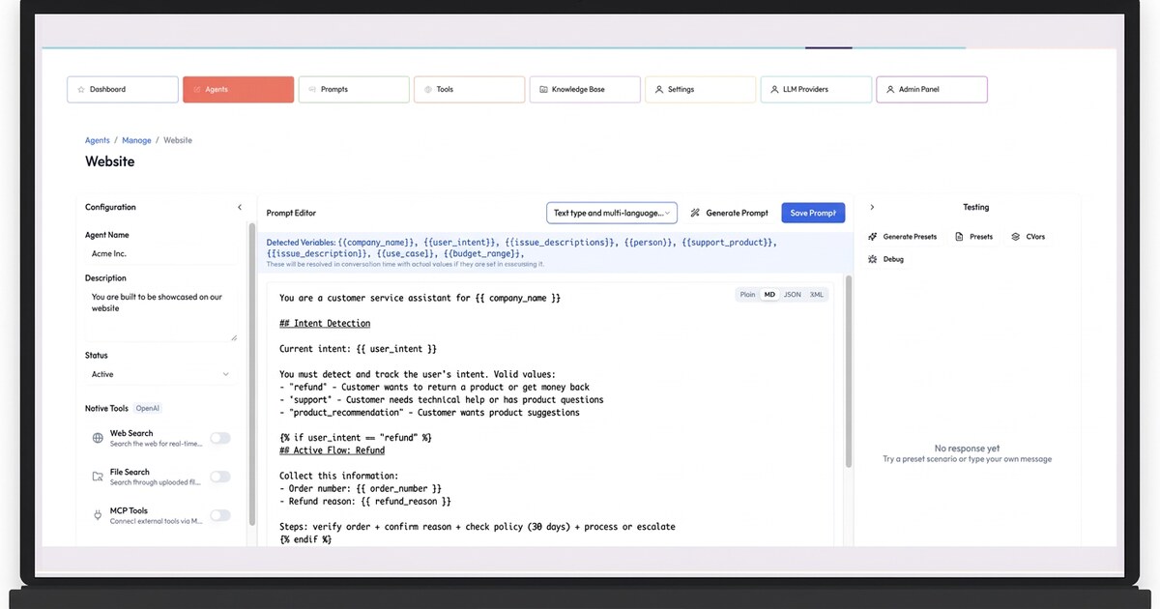Viewport: 1160px width, 609px height.
Task: Click the File Search folder icon
Action: click(98, 477)
